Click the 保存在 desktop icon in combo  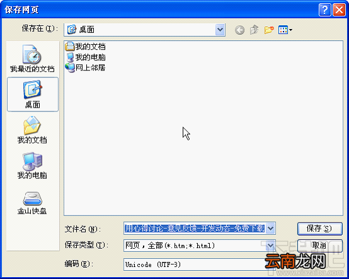pyautogui.click(x=72, y=30)
